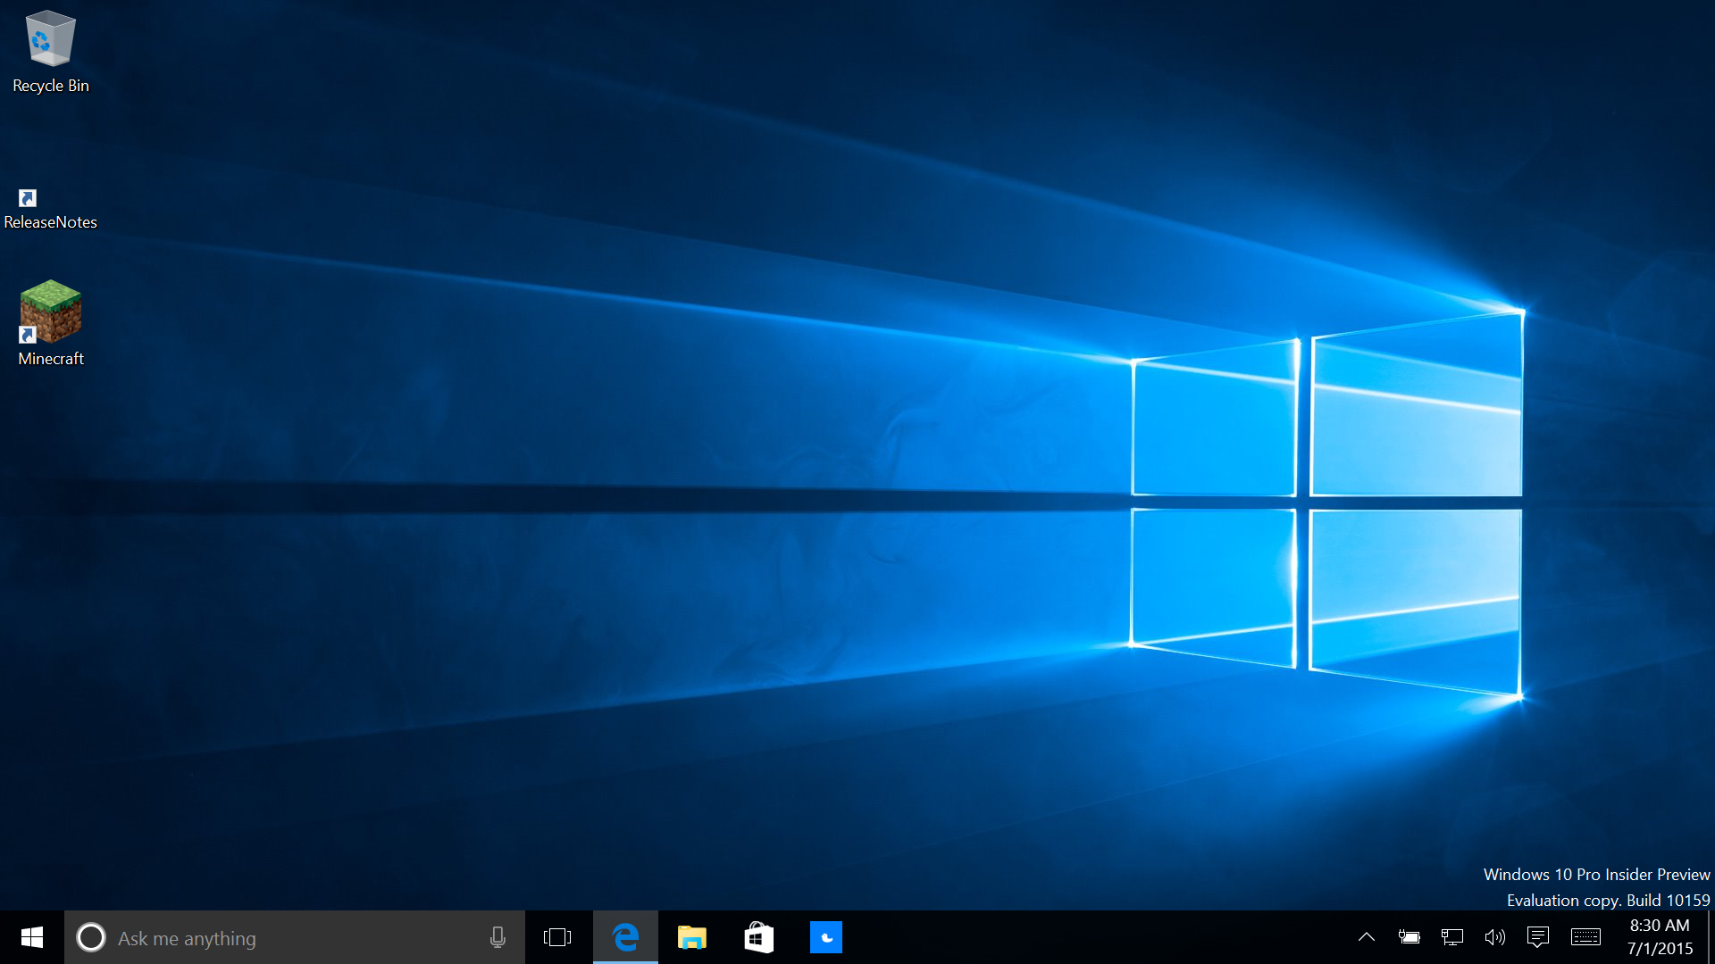The height and width of the screenshot is (964, 1715).
Task: Launch Microsoft Edge from the taskbar
Action: coord(625,937)
